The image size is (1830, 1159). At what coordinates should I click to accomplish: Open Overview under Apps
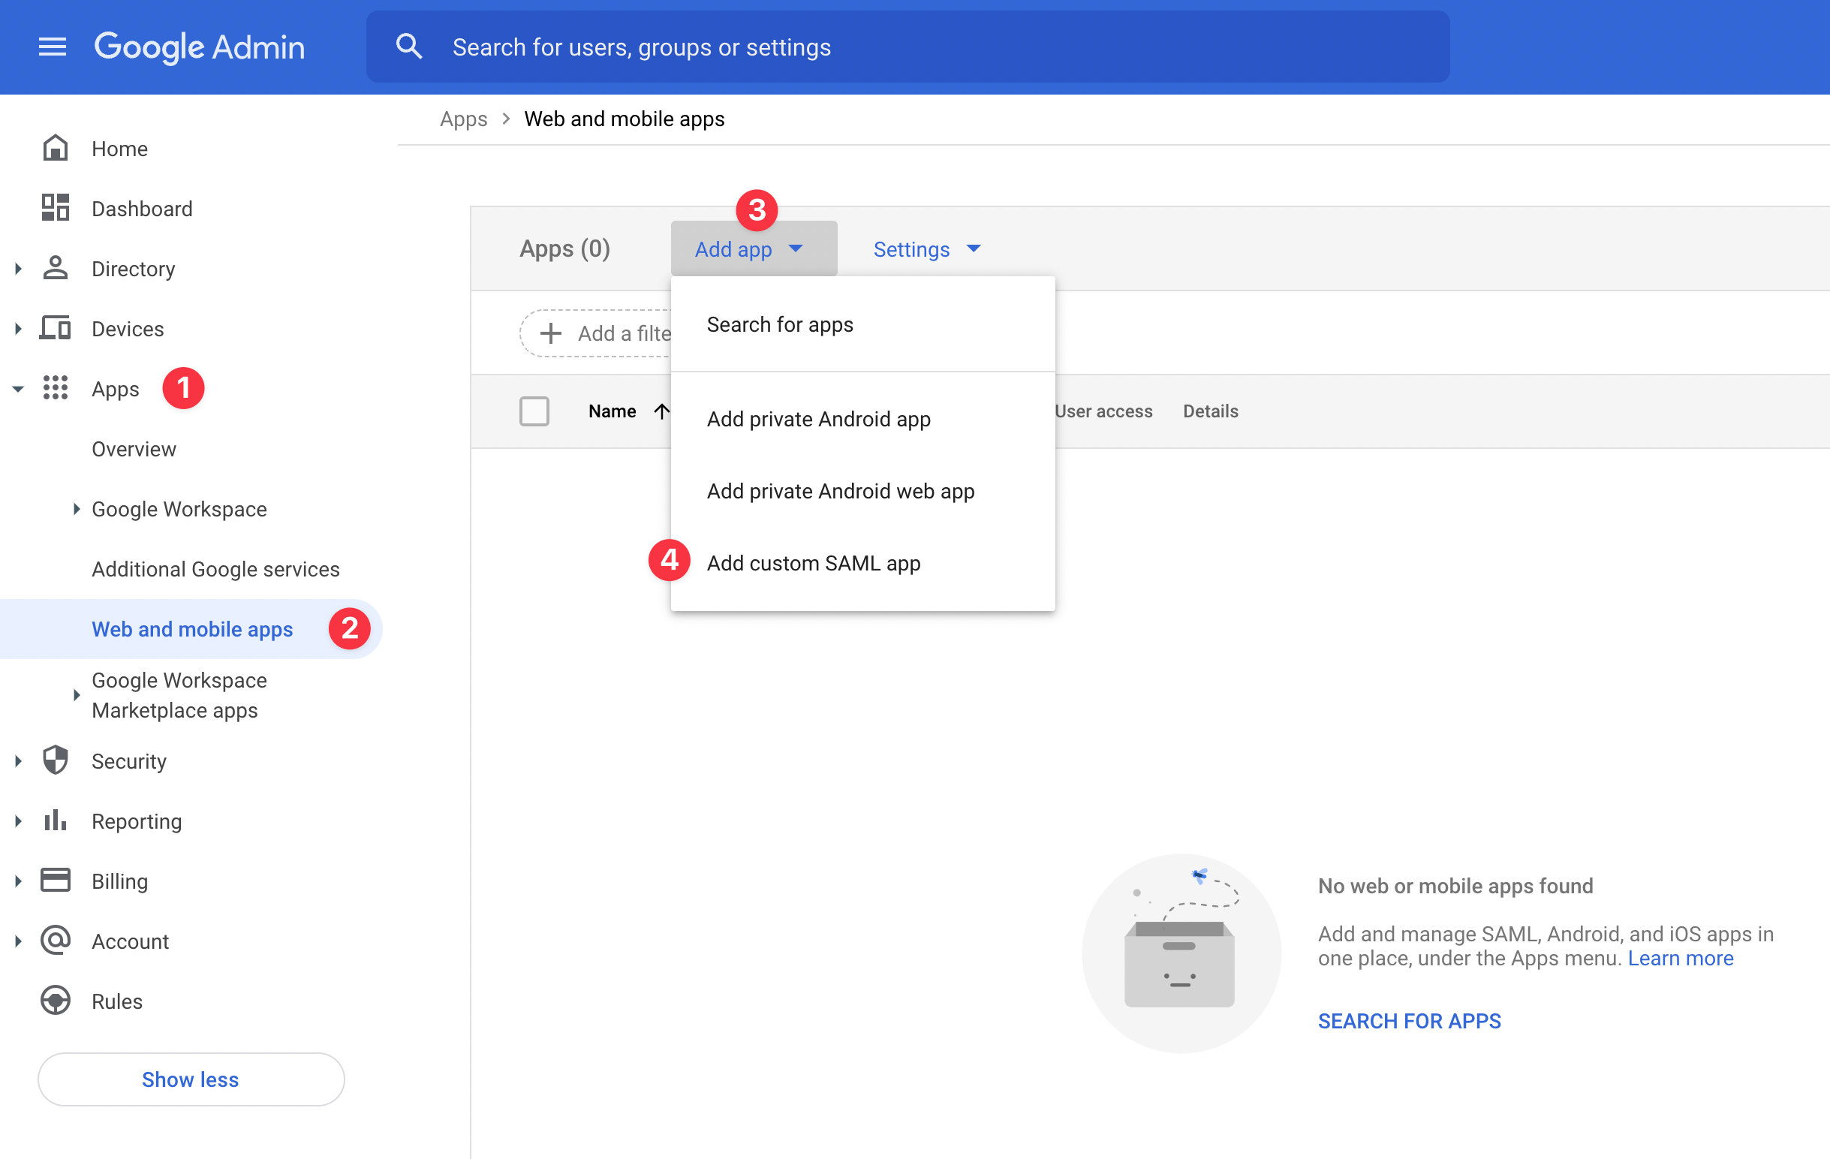[134, 449]
